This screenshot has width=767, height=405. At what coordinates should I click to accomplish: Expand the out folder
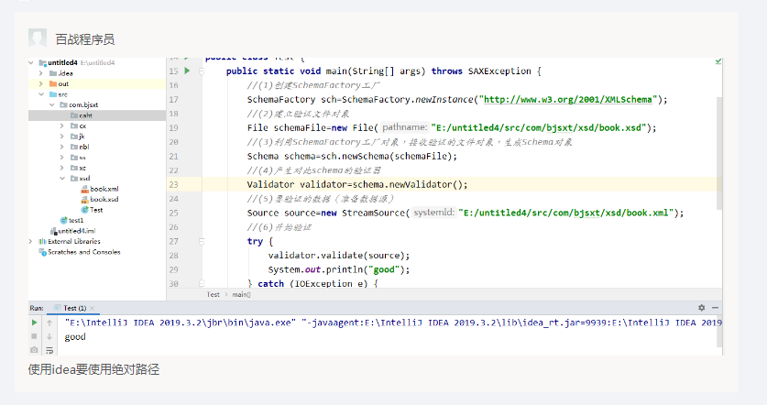[41, 83]
